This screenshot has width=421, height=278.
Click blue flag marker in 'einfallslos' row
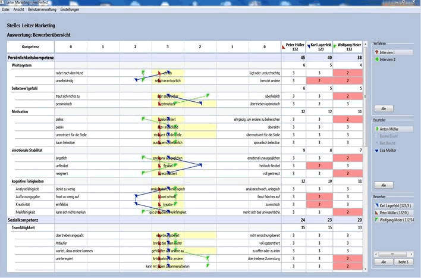[x=136, y=204]
